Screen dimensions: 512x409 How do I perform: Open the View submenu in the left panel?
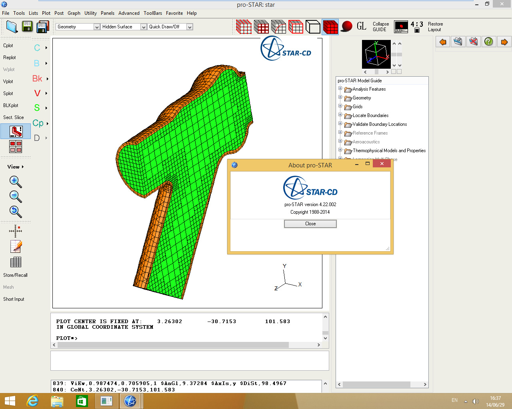(16, 167)
